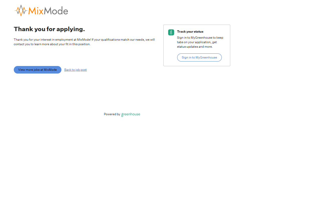
Task: Click the 'Thank you for applying.' heading
Action: (x=49, y=29)
